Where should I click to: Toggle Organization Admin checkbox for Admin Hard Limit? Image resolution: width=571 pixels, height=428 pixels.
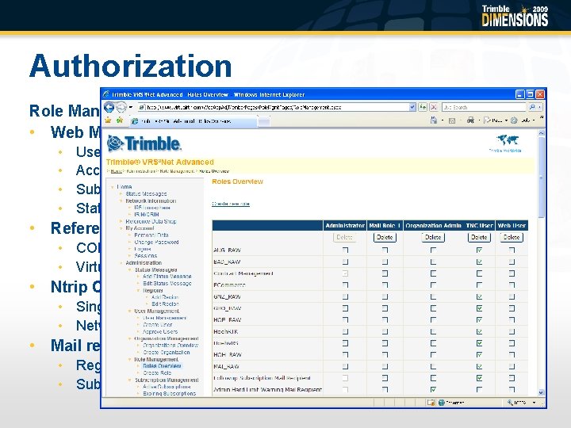click(x=433, y=389)
